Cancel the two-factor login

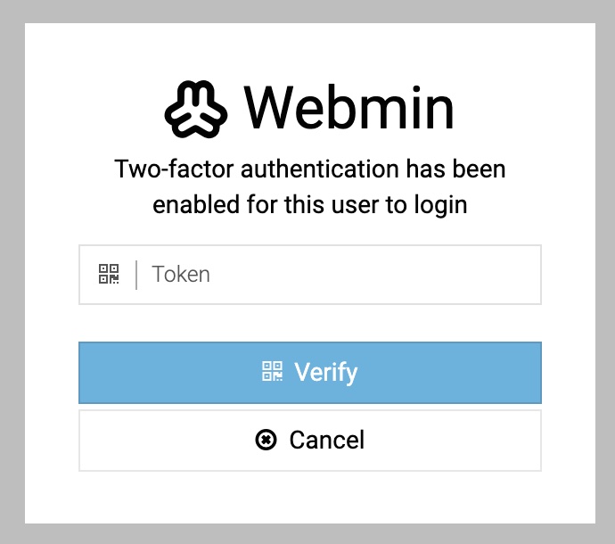(310, 441)
